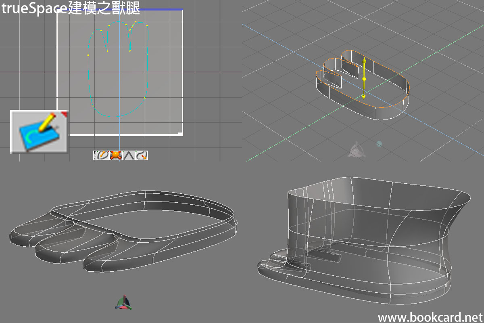Click the smooth curve icon in the toolbar

coord(142,155)
